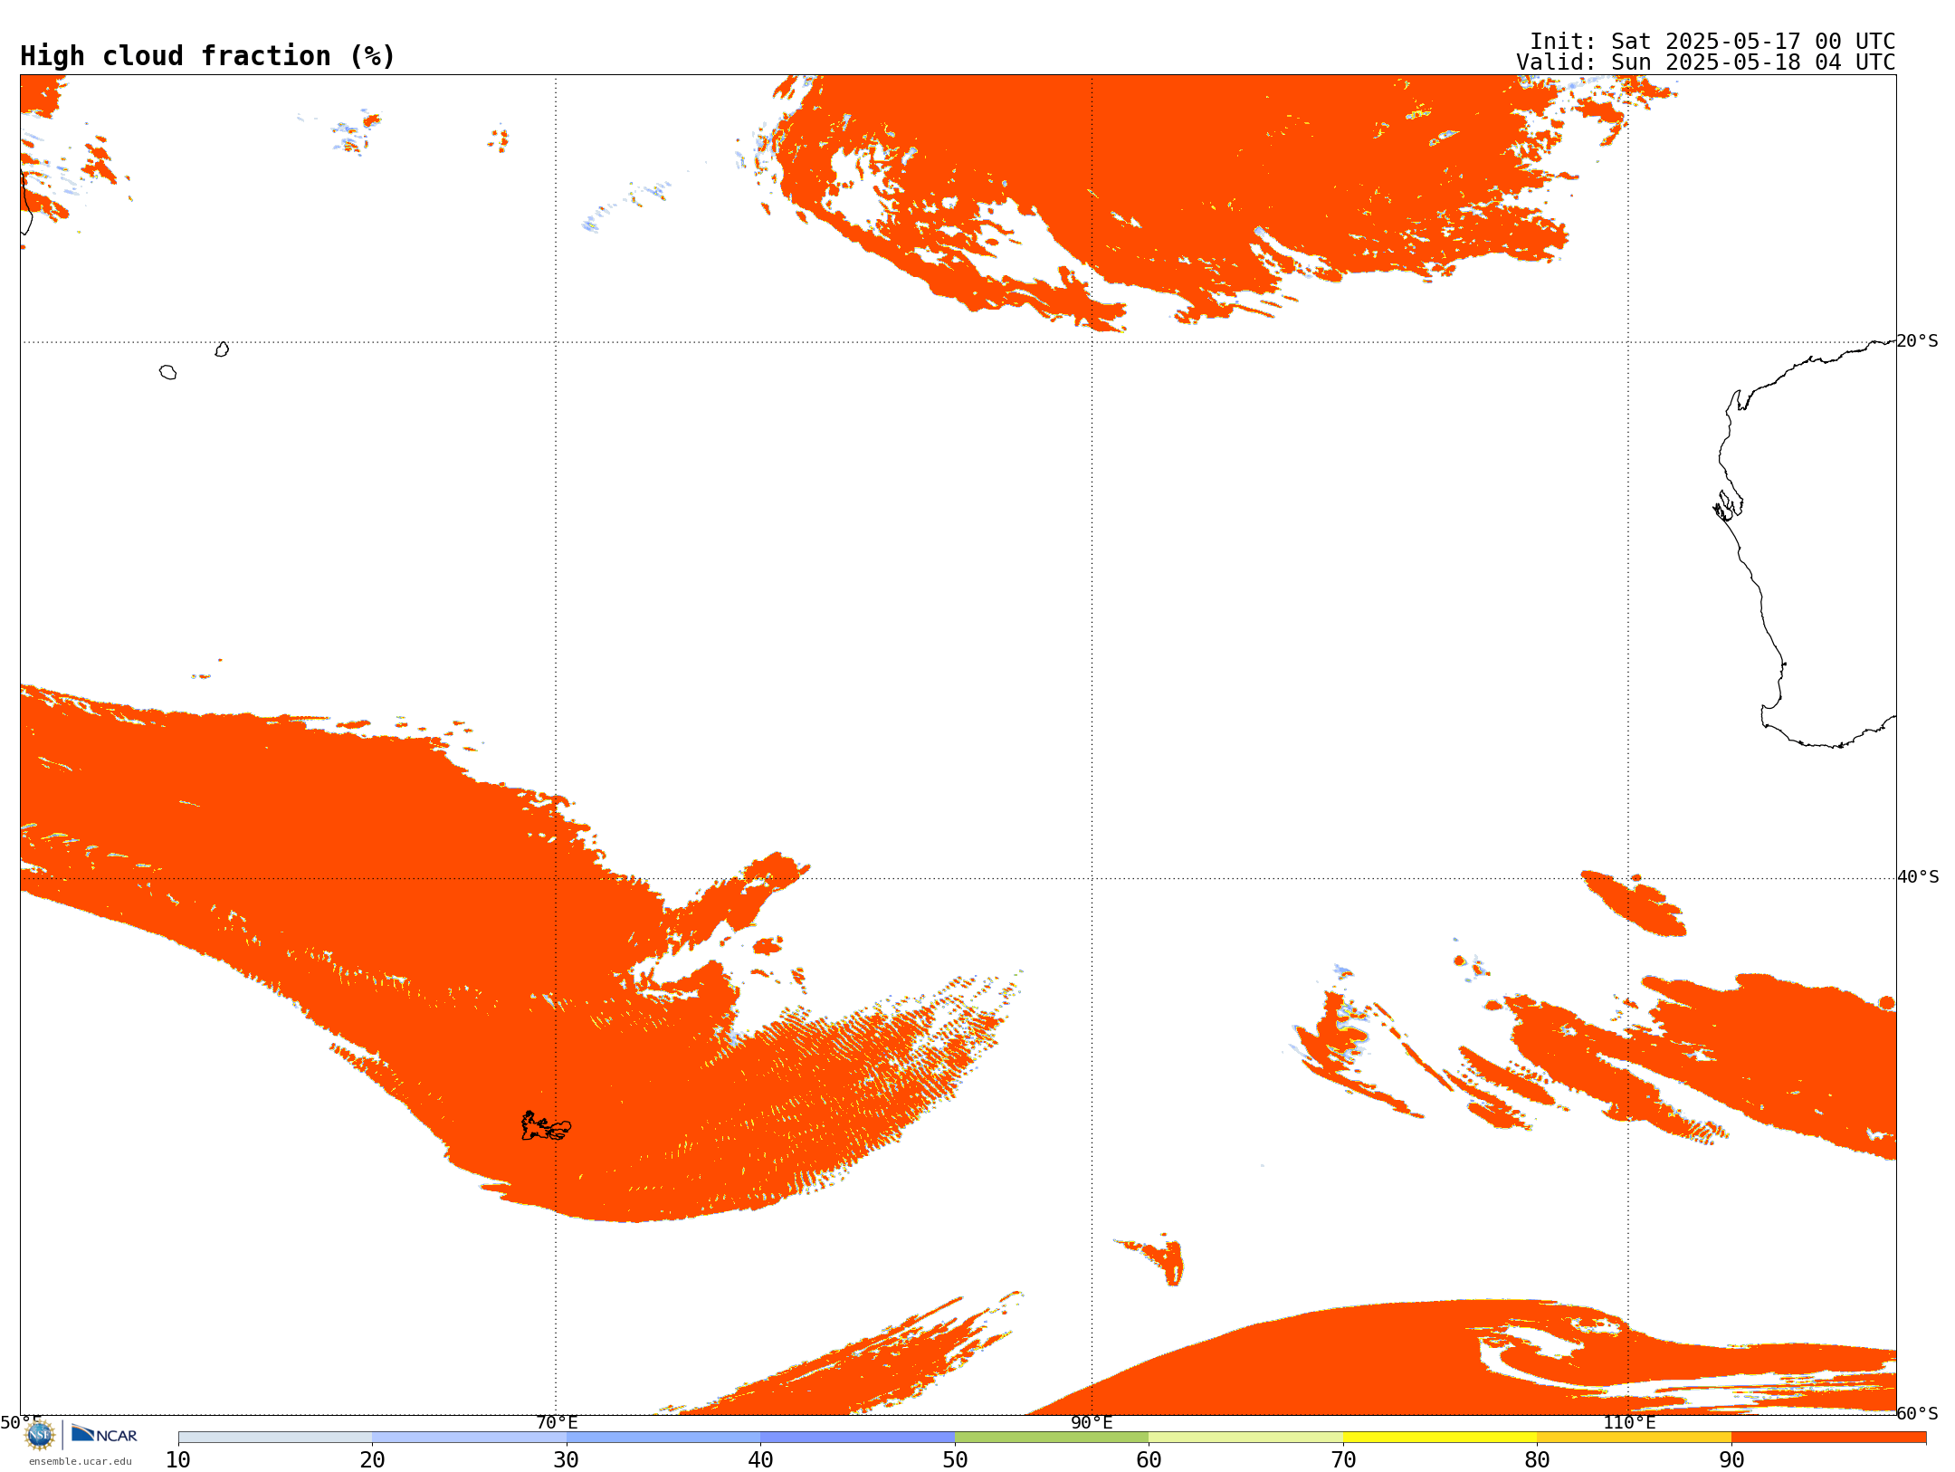This screenshot has height=1472, width=1955.
Task: Click the 40°S latitude label
Action: [1918, 877]
